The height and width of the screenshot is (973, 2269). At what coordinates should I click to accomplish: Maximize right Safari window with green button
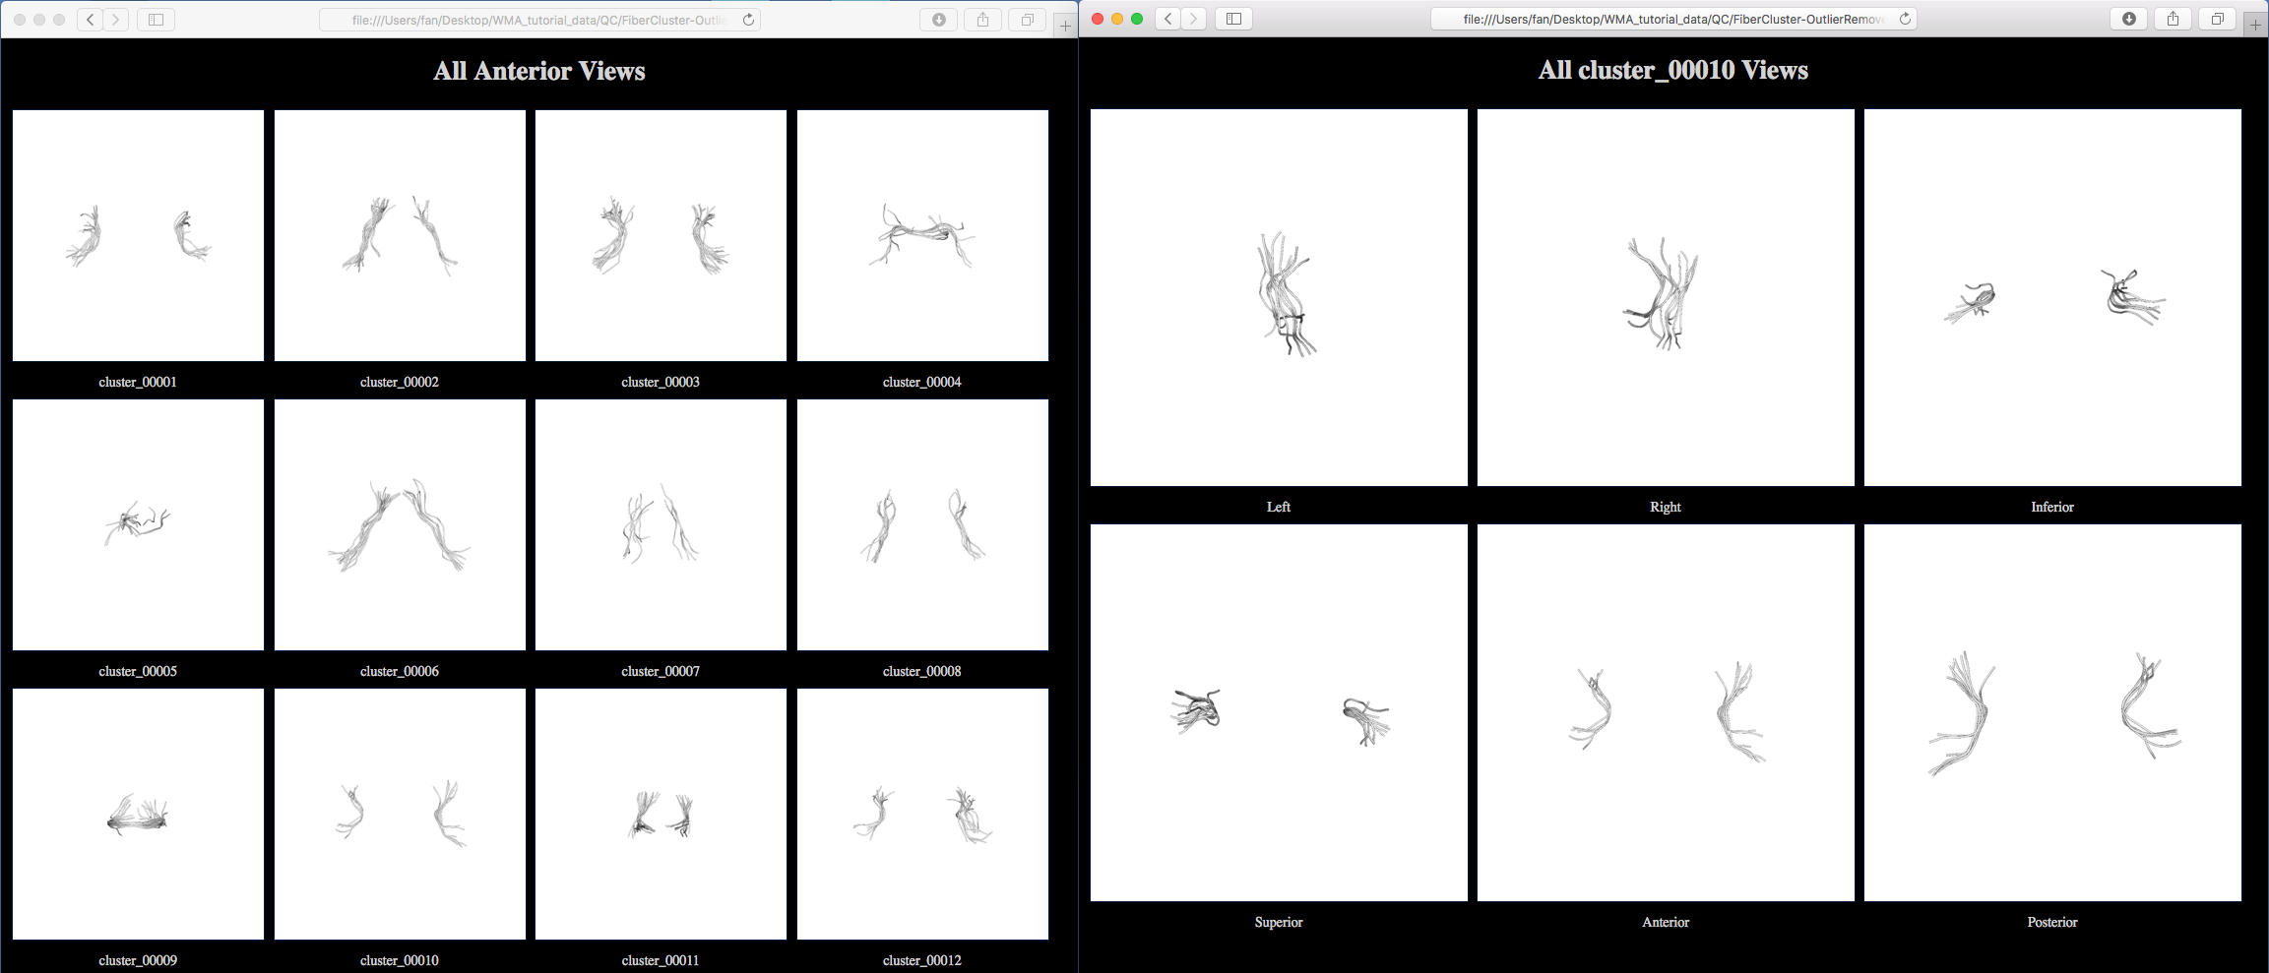pos(1137,19)
